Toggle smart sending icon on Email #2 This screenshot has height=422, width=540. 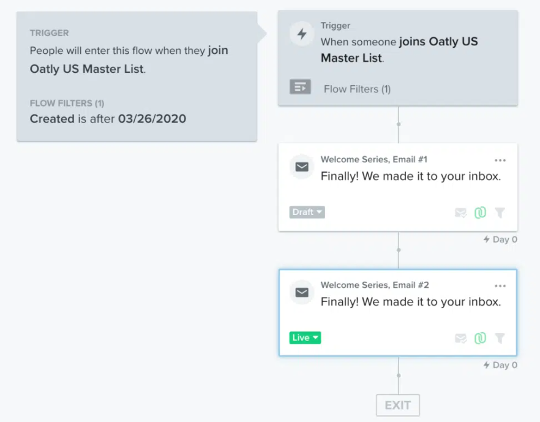460,339
